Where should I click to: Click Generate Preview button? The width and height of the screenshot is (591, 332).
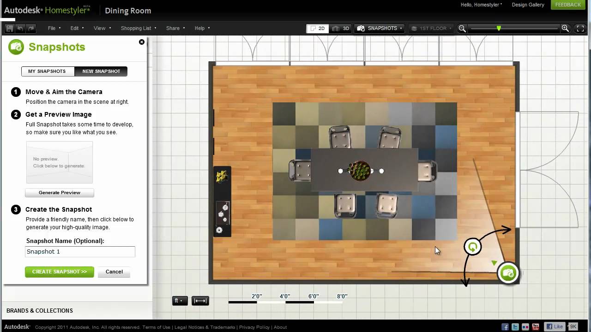60,192
